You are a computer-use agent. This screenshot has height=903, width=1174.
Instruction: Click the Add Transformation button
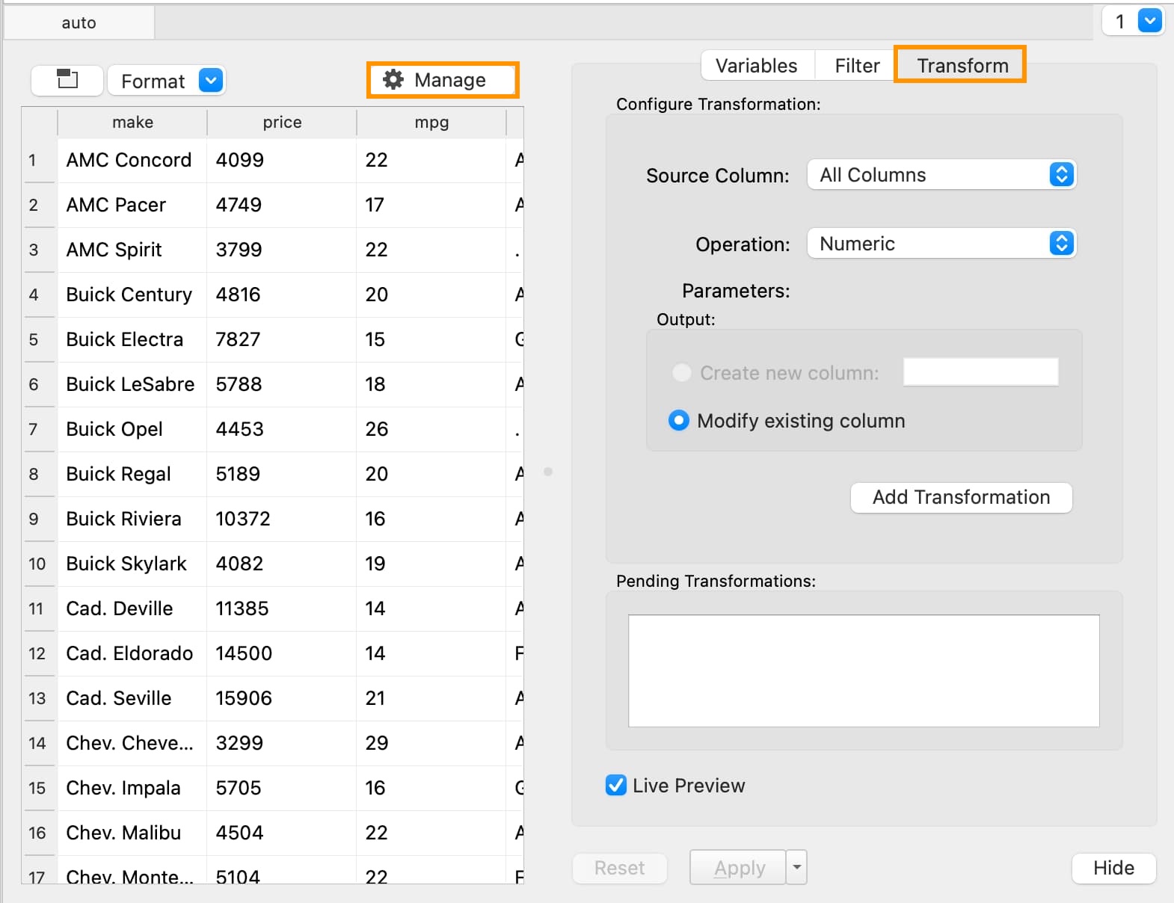coord(961,498)
